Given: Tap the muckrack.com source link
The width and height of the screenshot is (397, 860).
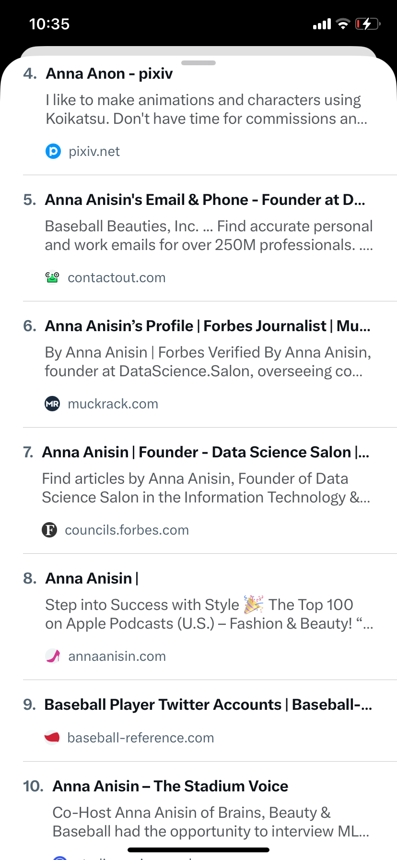Looking at the screenshot, I should tap(113, 404).
